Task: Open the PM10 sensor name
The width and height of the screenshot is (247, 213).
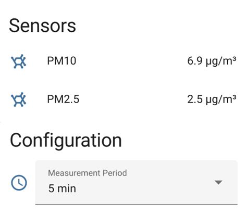Action: point(61,61)
